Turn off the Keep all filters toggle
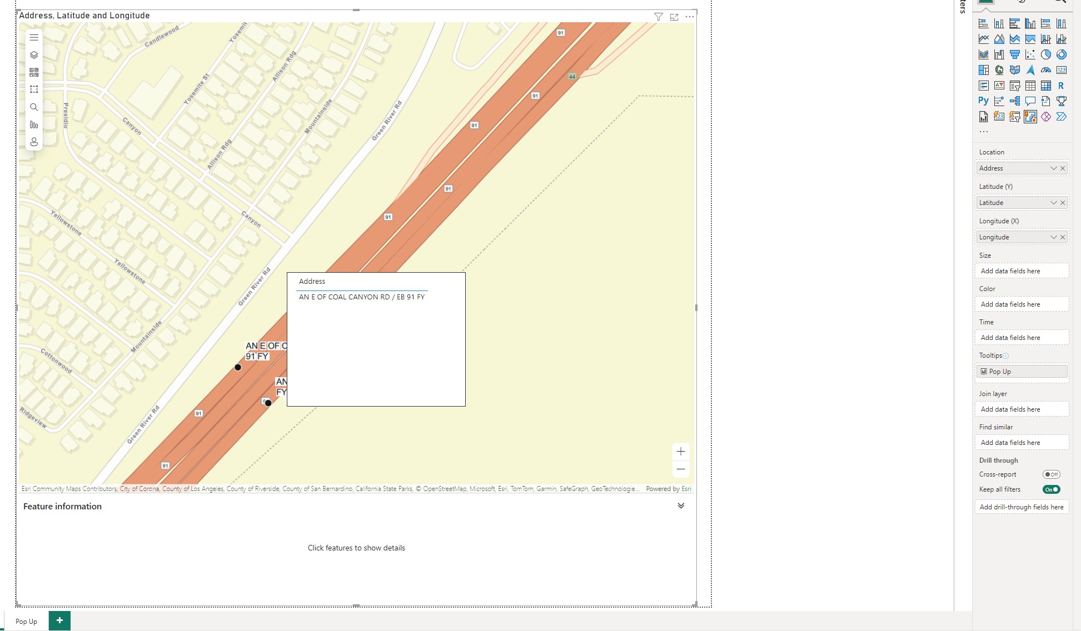 [1051, 489]
